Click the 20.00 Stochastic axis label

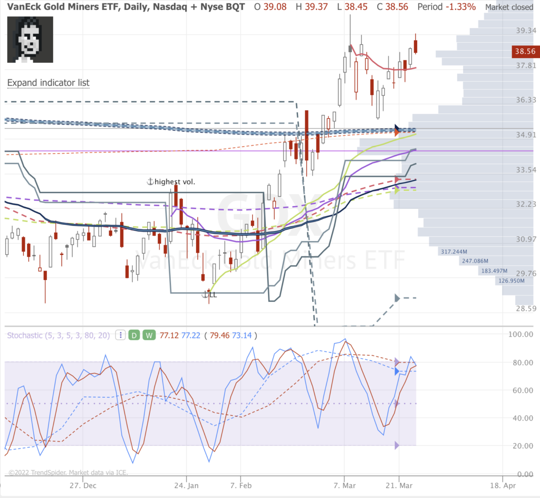point(523,446)
